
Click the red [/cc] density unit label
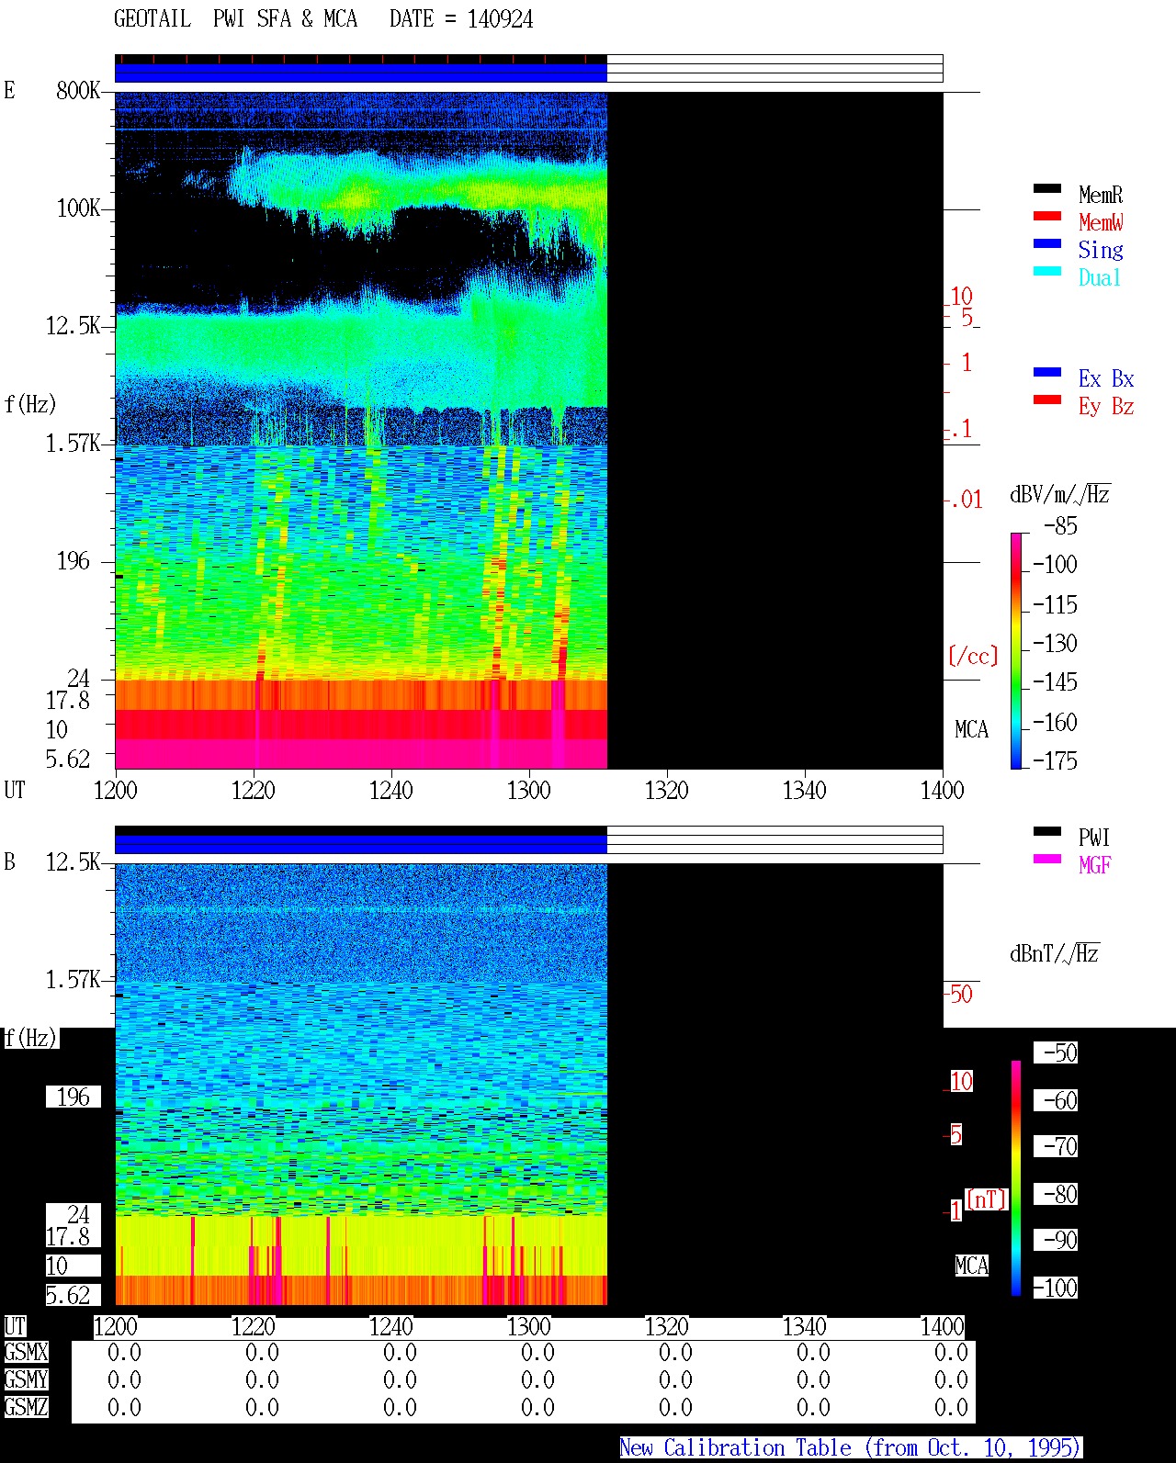click(x=973, y=656)
